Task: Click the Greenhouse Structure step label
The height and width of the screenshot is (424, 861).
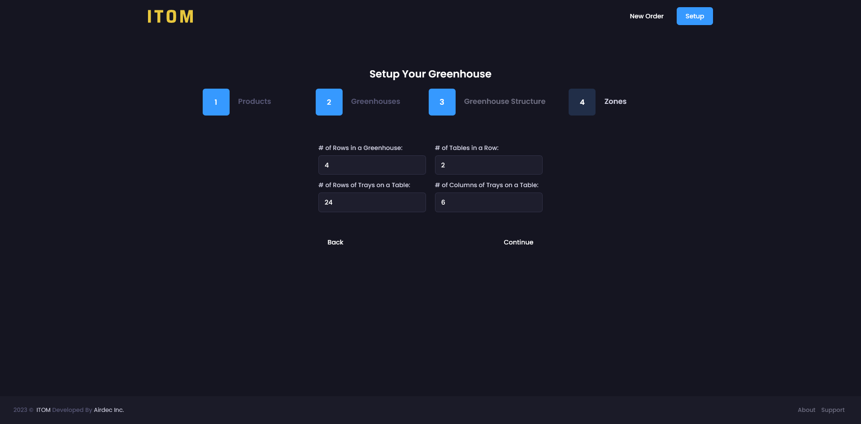Action: [x=504, y=102]
